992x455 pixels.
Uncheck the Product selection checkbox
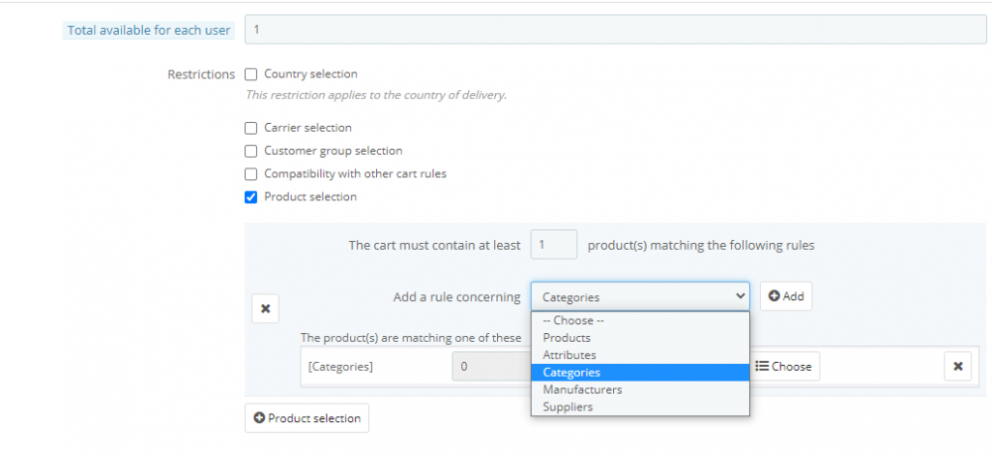[251, 197]
